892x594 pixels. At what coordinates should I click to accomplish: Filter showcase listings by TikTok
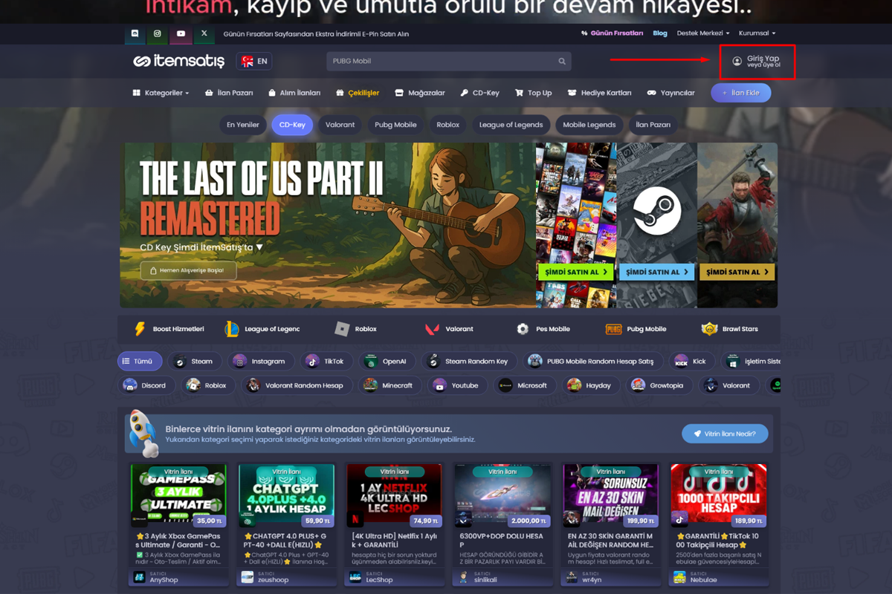[327, 362]
